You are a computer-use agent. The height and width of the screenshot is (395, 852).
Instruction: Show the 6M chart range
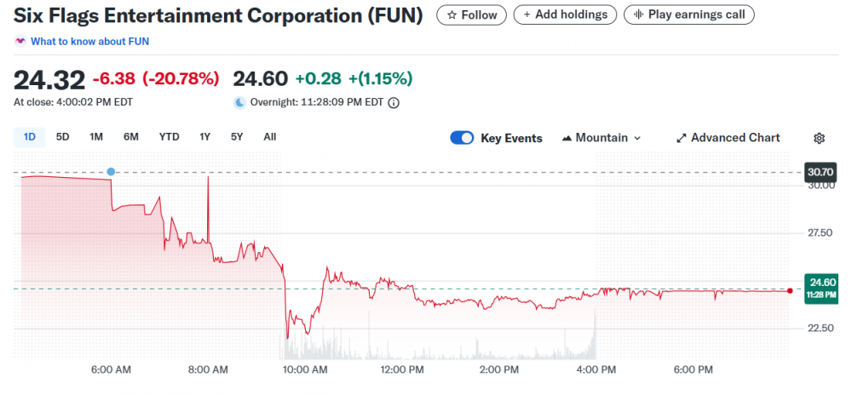[x=130, y=137]
